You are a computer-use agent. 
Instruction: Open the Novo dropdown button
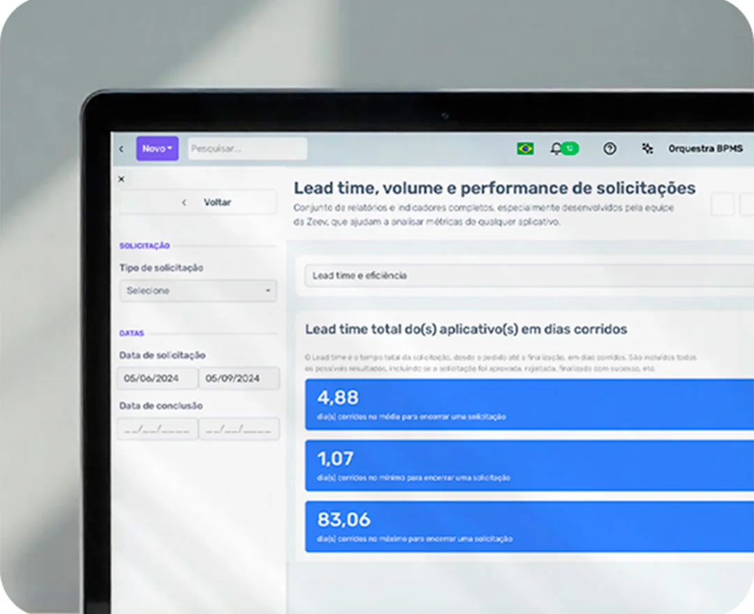(x=157, y=149)
